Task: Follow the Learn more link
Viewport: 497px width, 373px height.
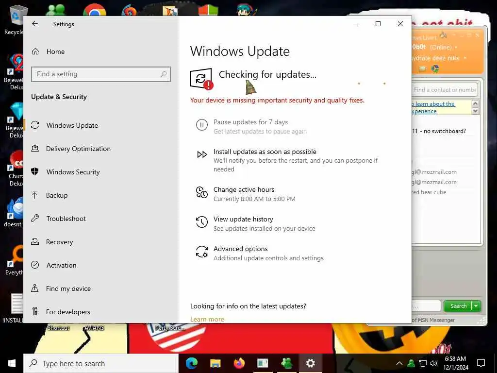Action: pyautogui.click(x=207, y=319)
